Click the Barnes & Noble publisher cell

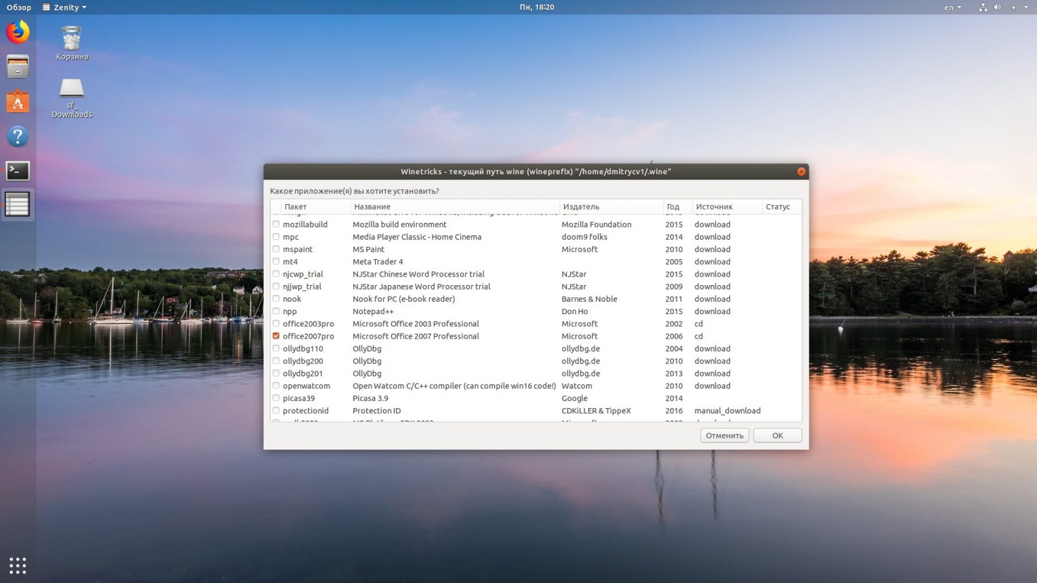(x=589, y=299)
